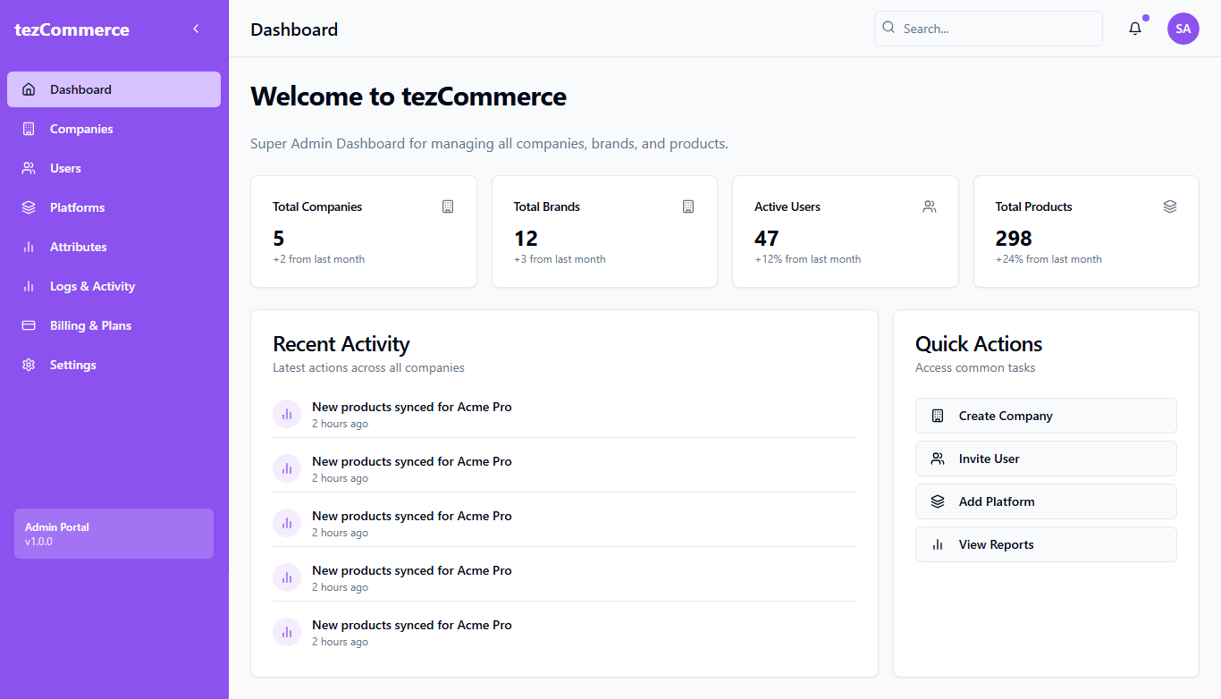Screen dimensions: 1221x699
Task: Click the people icon on Active Users card
Action: click(930, 206)
